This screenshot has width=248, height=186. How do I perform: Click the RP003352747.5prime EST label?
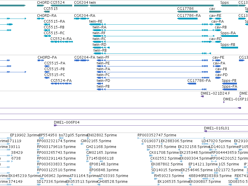point(157,135)
